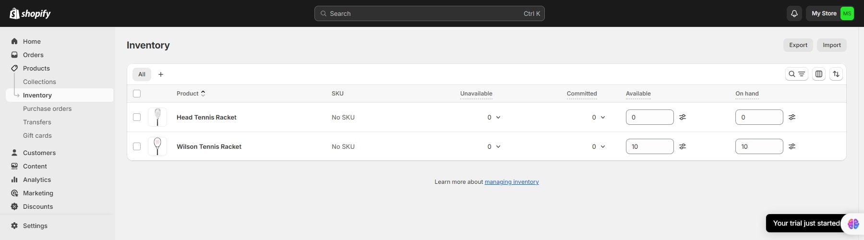Adjust available quantity for Head Tennis Racket
Image resolution: width=864 pixels, height=240 pixels.
683,117
